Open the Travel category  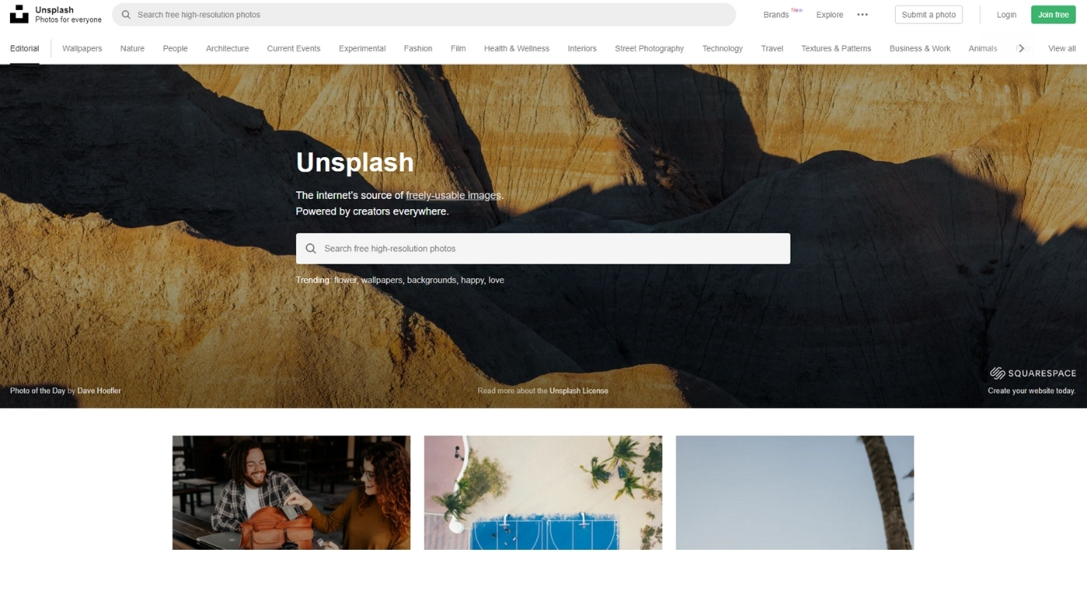pos(772,48)
